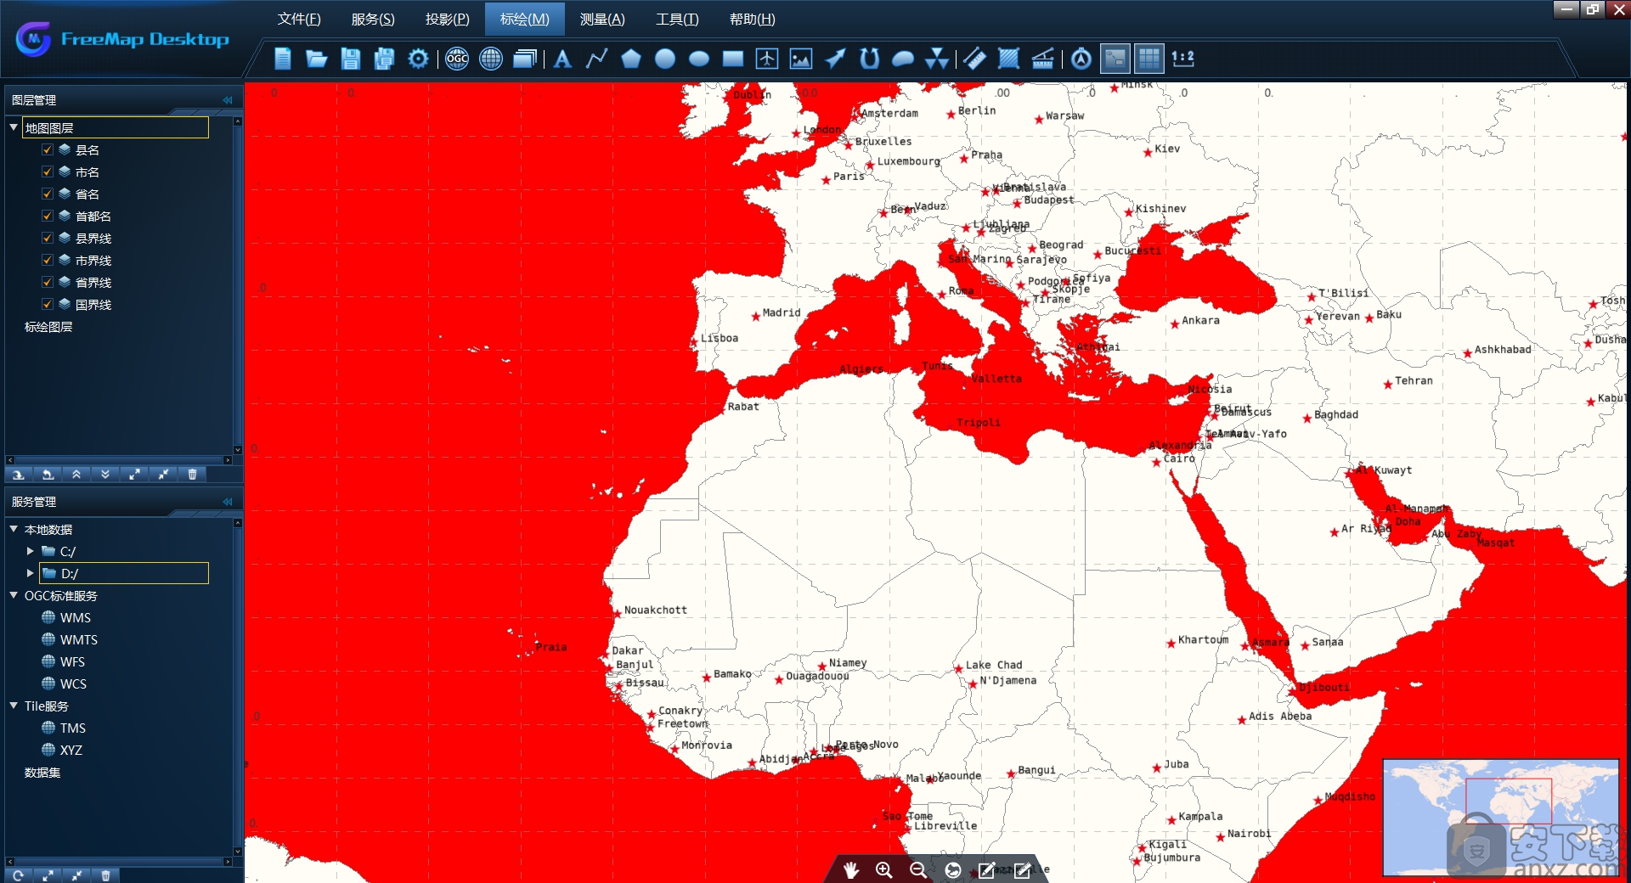Click the save floppy disk icon
Viewport: 1631px width, 883px height.
tap(350, 59)
